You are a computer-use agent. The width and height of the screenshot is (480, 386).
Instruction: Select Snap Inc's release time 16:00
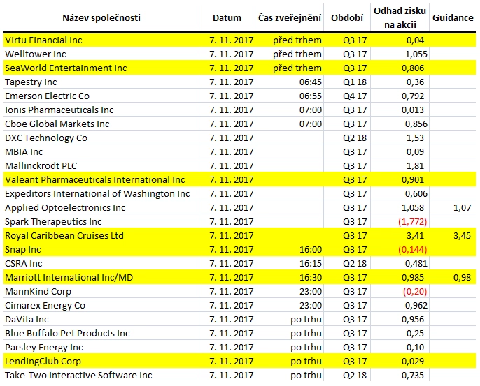(x=311, y=250)
